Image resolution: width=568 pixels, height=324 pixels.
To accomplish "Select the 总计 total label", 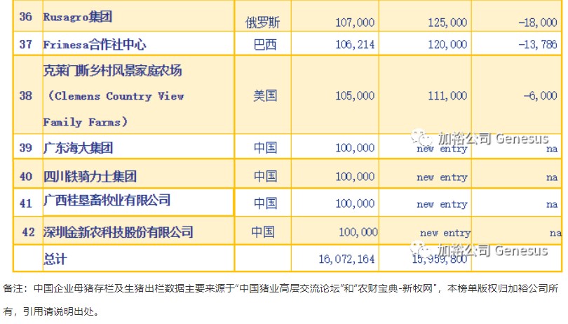I will (55, 259).
